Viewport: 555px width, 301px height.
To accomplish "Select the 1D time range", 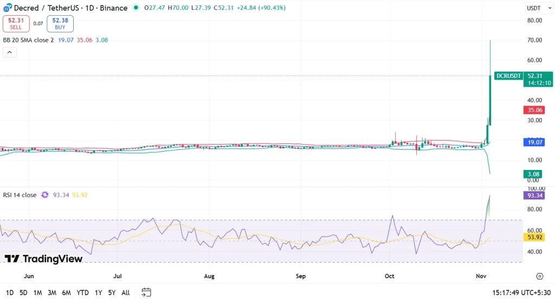I will pos(10,292).
